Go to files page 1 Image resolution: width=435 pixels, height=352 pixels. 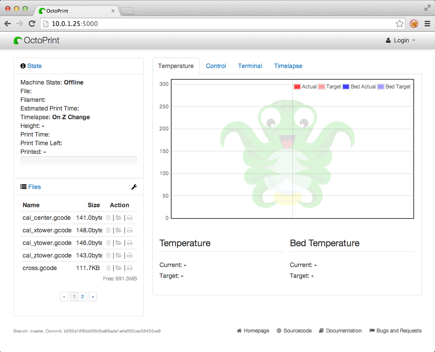(x=74, y=297)
